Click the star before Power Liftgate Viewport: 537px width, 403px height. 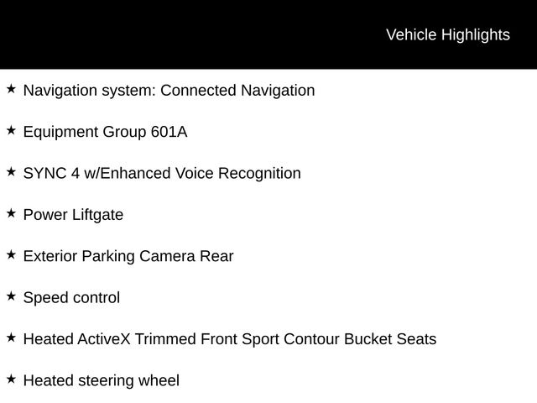[11, 213]
